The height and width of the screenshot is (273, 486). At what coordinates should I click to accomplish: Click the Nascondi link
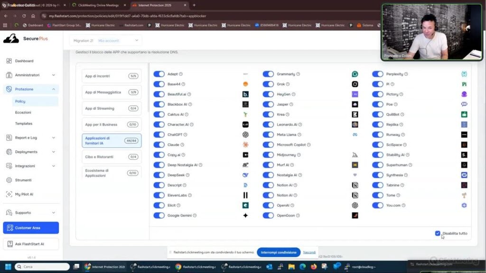click(309, 252)
